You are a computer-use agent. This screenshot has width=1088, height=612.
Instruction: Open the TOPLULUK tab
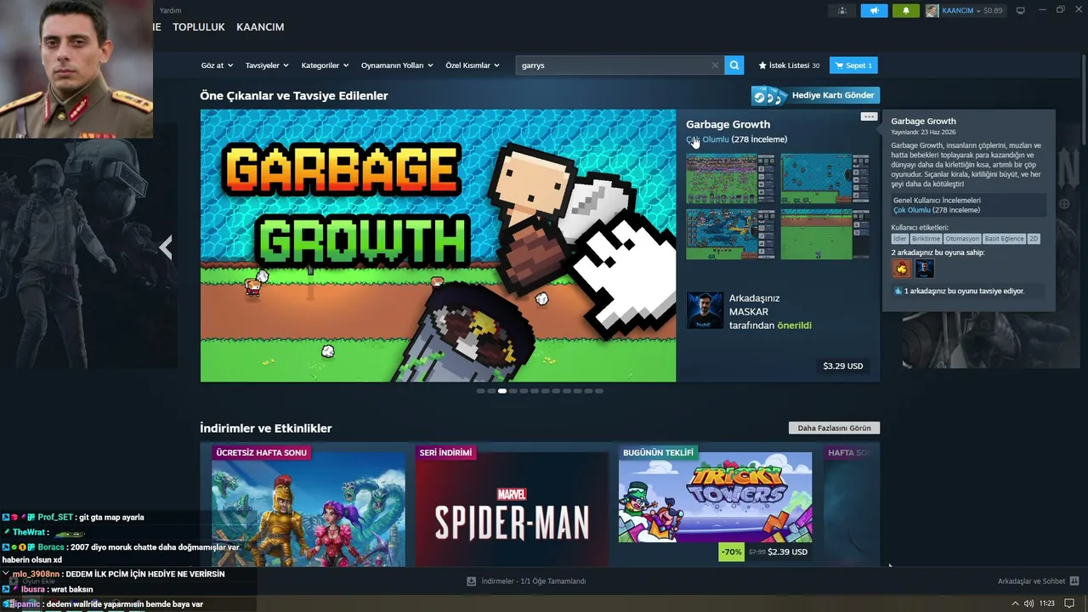[199, 27]
